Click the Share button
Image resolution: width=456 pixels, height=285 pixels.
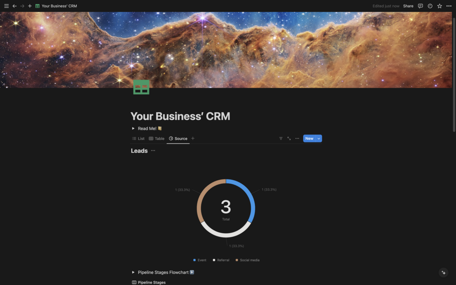[408, 6]
